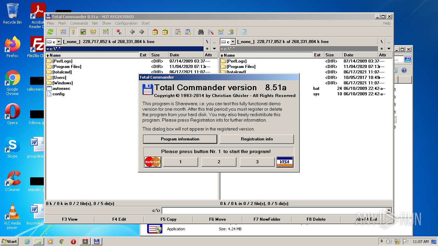
Task: Open right panel favorites asterisk button
Action: pyautogui.click(x=382, y=49)
